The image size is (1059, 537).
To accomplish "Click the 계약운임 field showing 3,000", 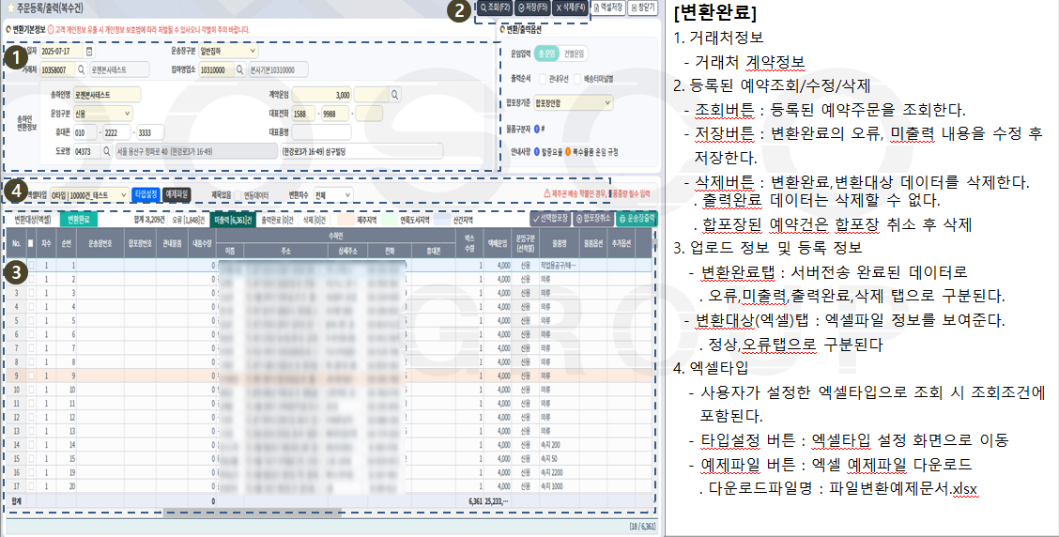I will (321, 95).
